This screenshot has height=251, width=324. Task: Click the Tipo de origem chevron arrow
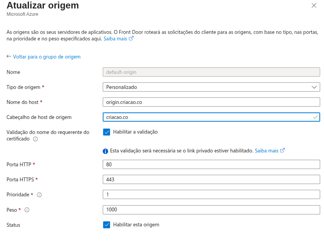pyautogui.click(x=314, y=87)
